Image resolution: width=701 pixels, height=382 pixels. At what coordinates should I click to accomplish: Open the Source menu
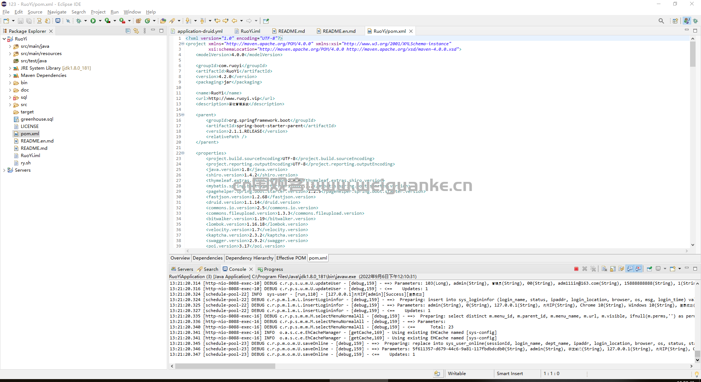point(35,12)
